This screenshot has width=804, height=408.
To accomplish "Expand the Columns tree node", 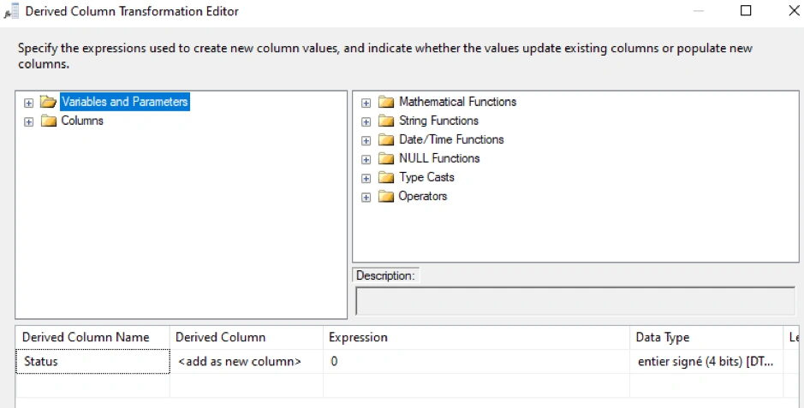I will tap(29, 121).
